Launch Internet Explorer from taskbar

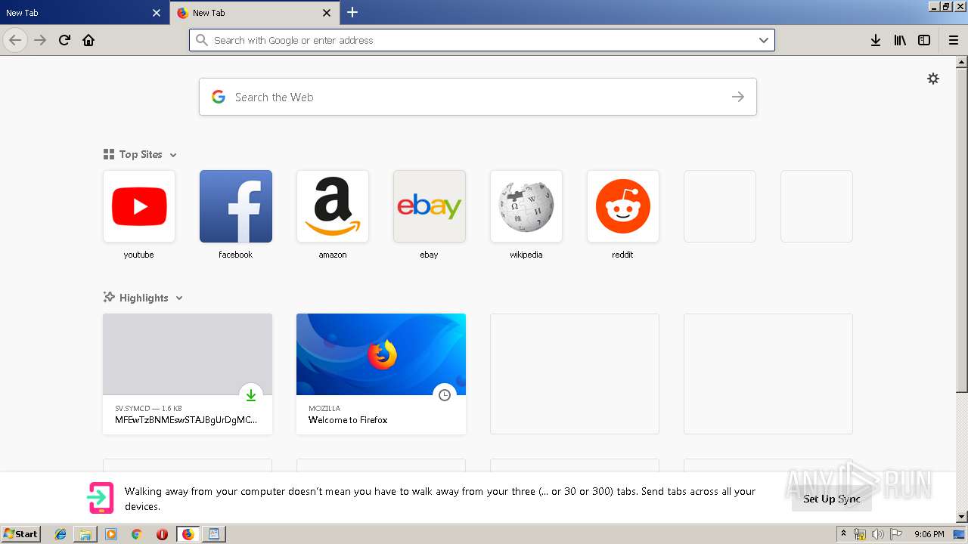point(60,534)
